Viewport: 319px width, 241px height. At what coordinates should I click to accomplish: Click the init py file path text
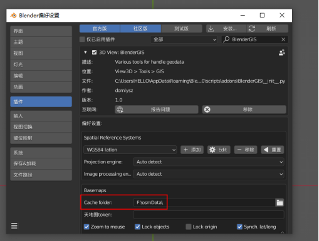pyautogui.click(x=200, y=81)
